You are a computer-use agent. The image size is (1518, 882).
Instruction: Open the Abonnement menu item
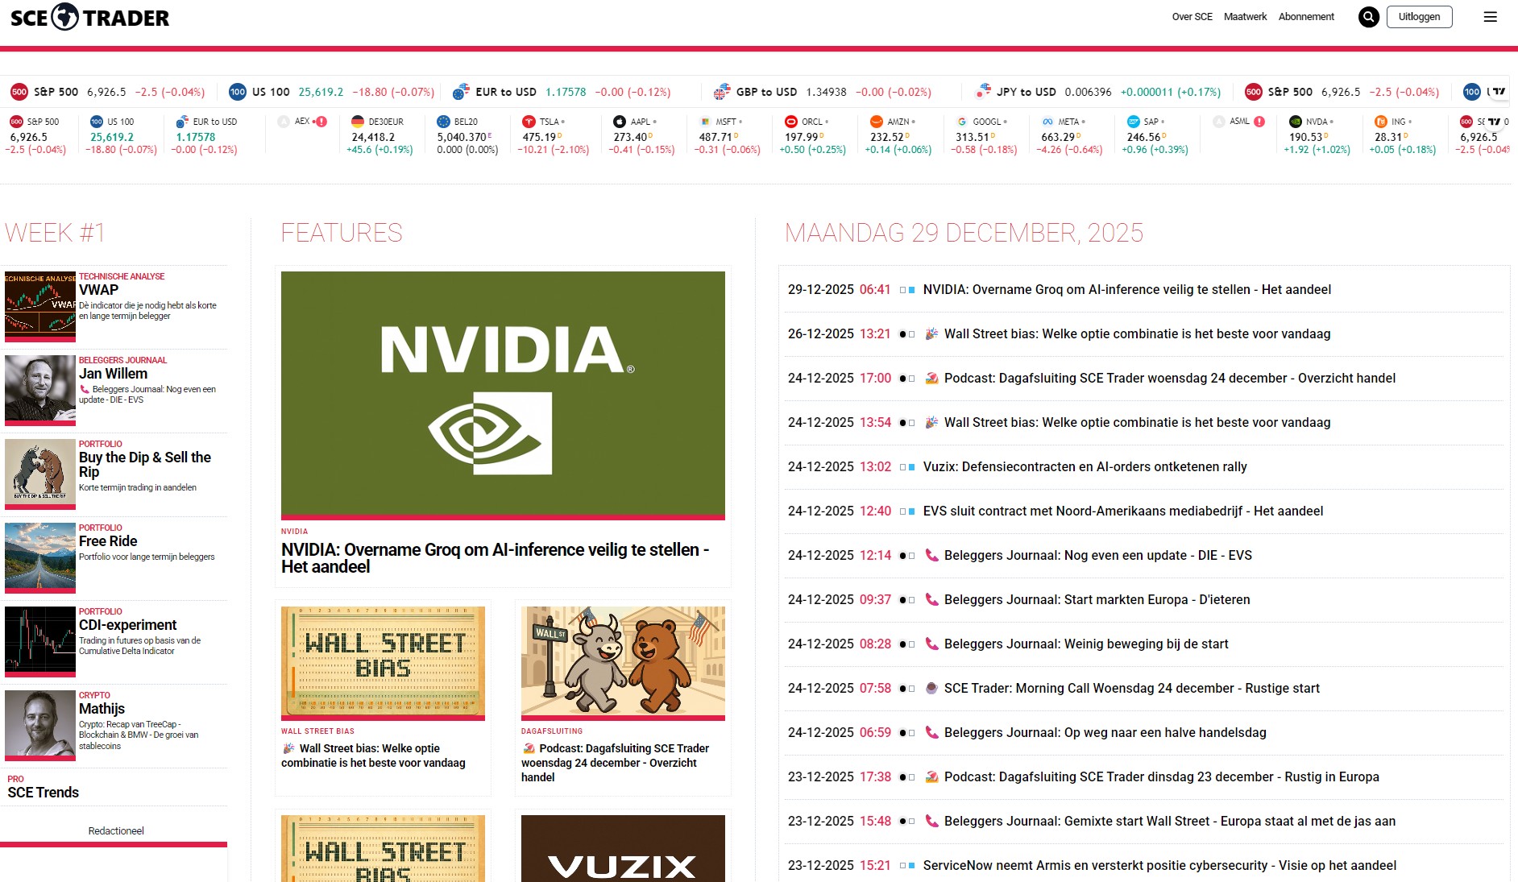[1306, 17]
